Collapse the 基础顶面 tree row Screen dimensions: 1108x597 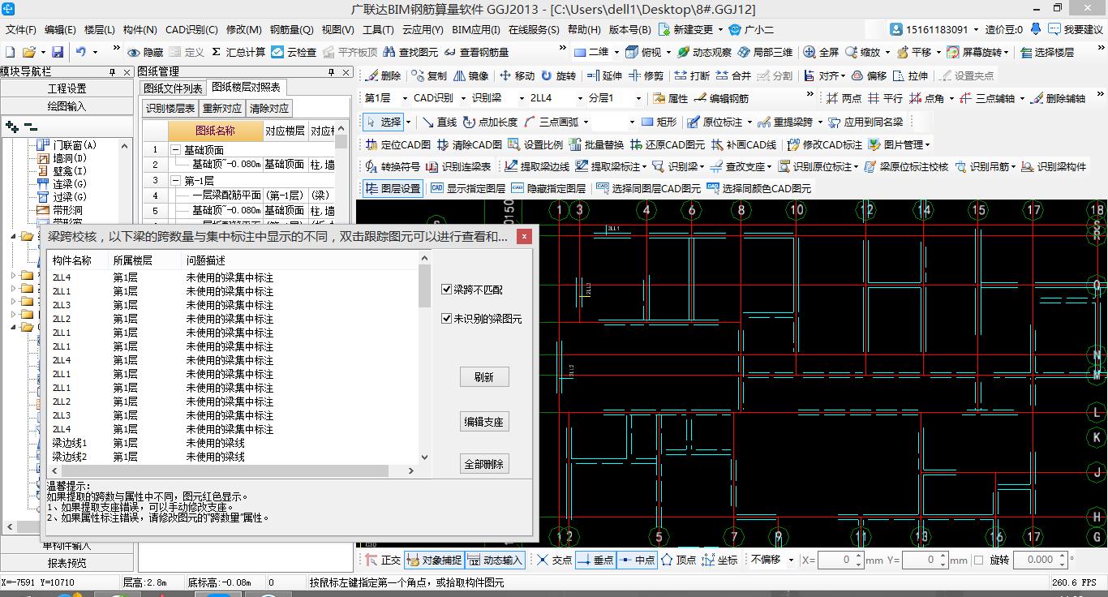tap(176, 150)
